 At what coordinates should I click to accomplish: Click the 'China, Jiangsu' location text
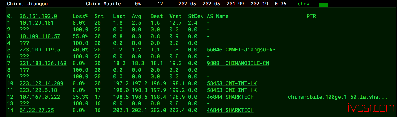click(x=27, y=4)
